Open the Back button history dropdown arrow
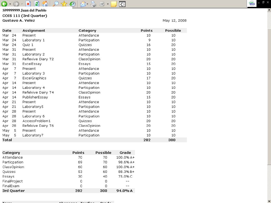This screenshot has height=203, width=271. click(10, 4)
